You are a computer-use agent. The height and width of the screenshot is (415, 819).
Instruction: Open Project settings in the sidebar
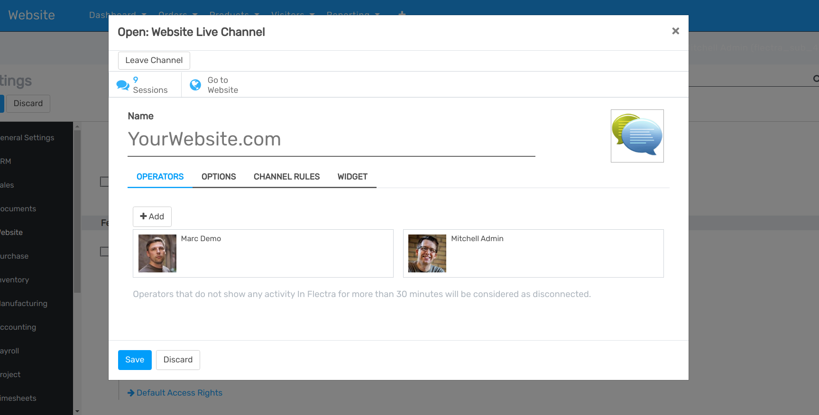(10, 375)
